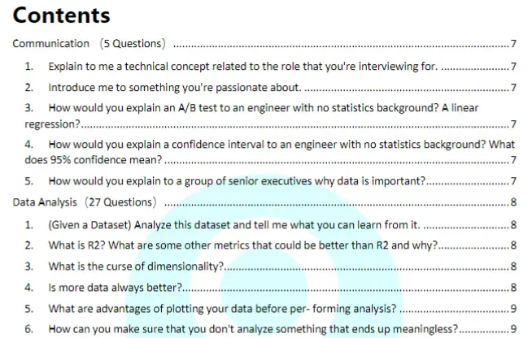This screenshot has height=338, width=532.
Task: Click page number 7 beside Communication heading
Action: point(513,45)
